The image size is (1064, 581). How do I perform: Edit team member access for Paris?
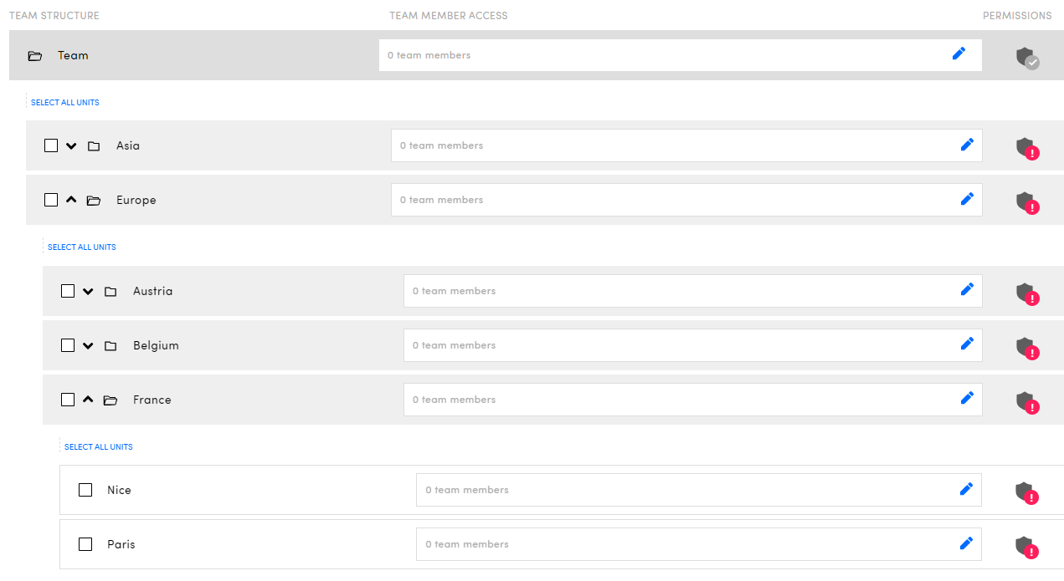966,543
